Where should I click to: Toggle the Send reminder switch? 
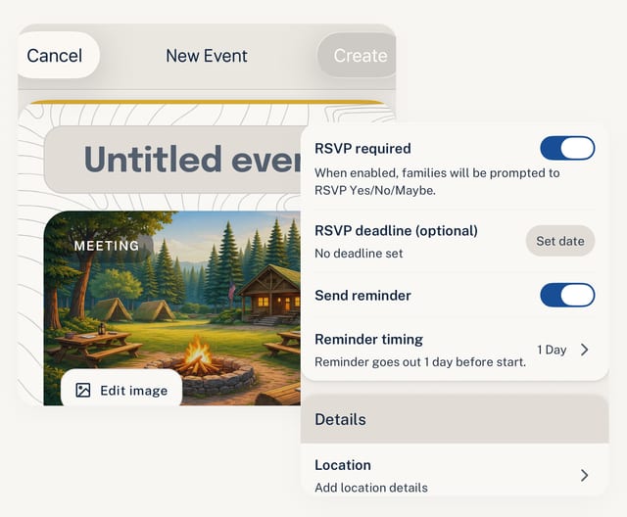pos(567,296)
